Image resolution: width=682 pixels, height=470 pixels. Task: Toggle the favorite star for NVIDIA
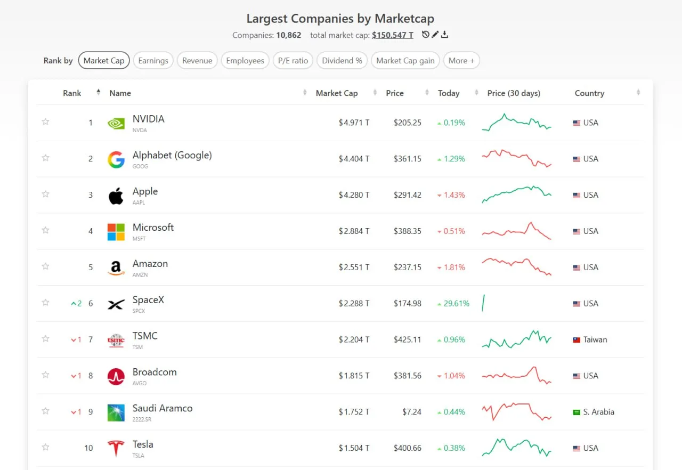tap(45, 121)
